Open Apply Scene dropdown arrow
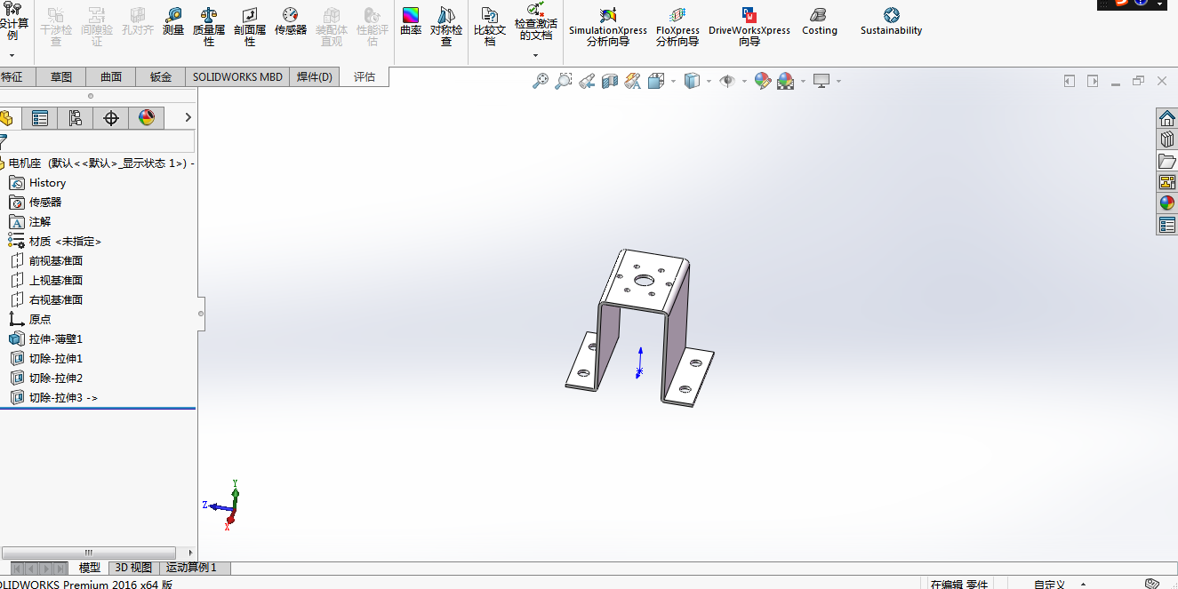The image size is (1178, 589). (803, 82)
